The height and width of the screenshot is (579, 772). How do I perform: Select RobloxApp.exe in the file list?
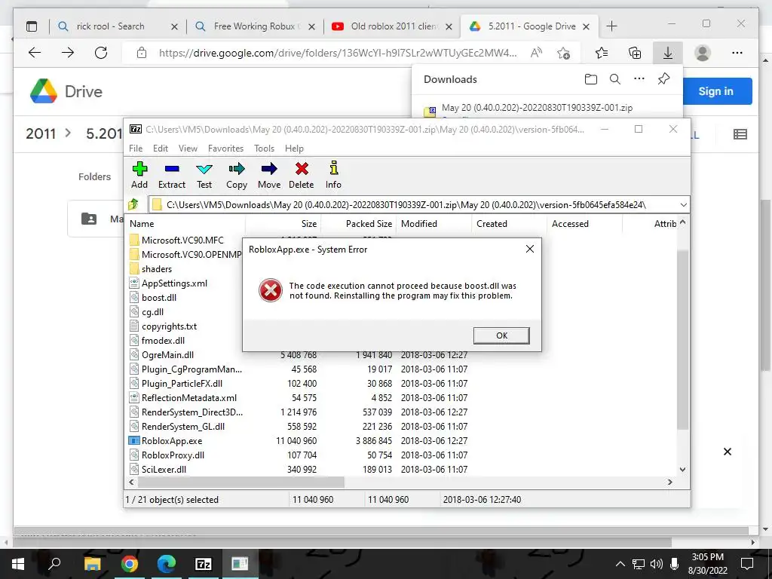click(x=172, y=440)
